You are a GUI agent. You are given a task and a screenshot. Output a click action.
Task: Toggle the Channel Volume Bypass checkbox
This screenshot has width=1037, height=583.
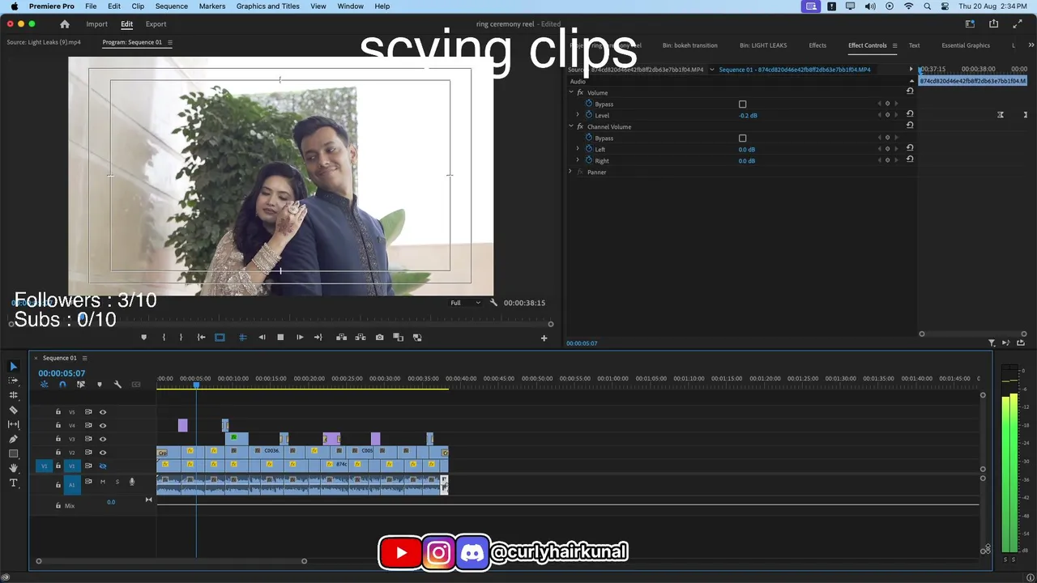742,138
